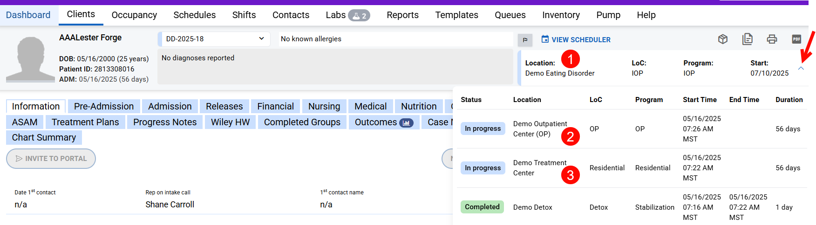The image size is (816, 225).
Task: Click the Labs flask badge
Action: [359, 15]
